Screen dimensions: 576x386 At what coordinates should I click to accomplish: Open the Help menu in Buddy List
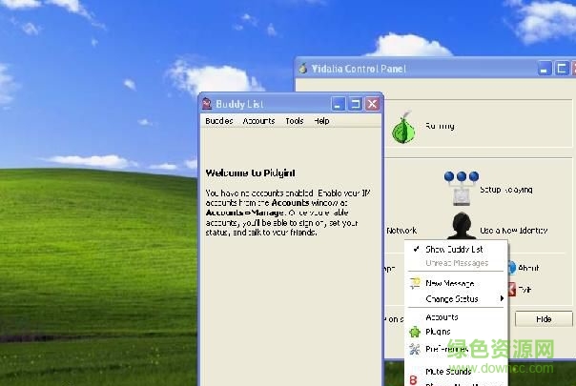click(x=321, y=121)
